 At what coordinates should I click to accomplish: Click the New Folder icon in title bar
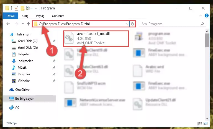tap(22, 8)
